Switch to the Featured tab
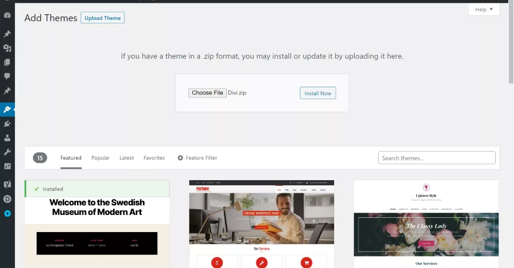The image size is (514, 268). click(x=71, y=158)
